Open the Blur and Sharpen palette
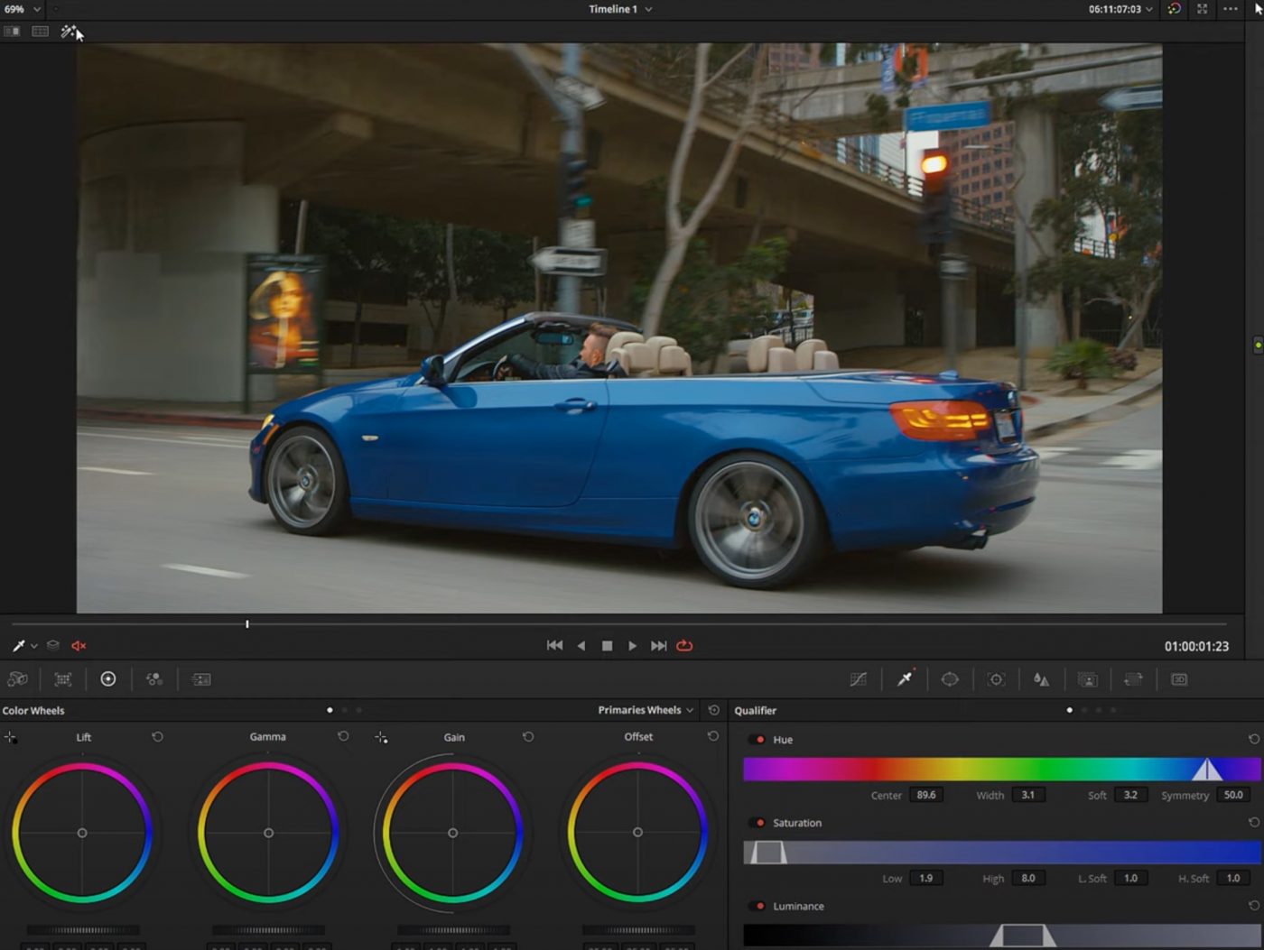The image size is (1264, 950). 1041,679
